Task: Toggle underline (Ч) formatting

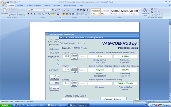Action: (35, 14)
